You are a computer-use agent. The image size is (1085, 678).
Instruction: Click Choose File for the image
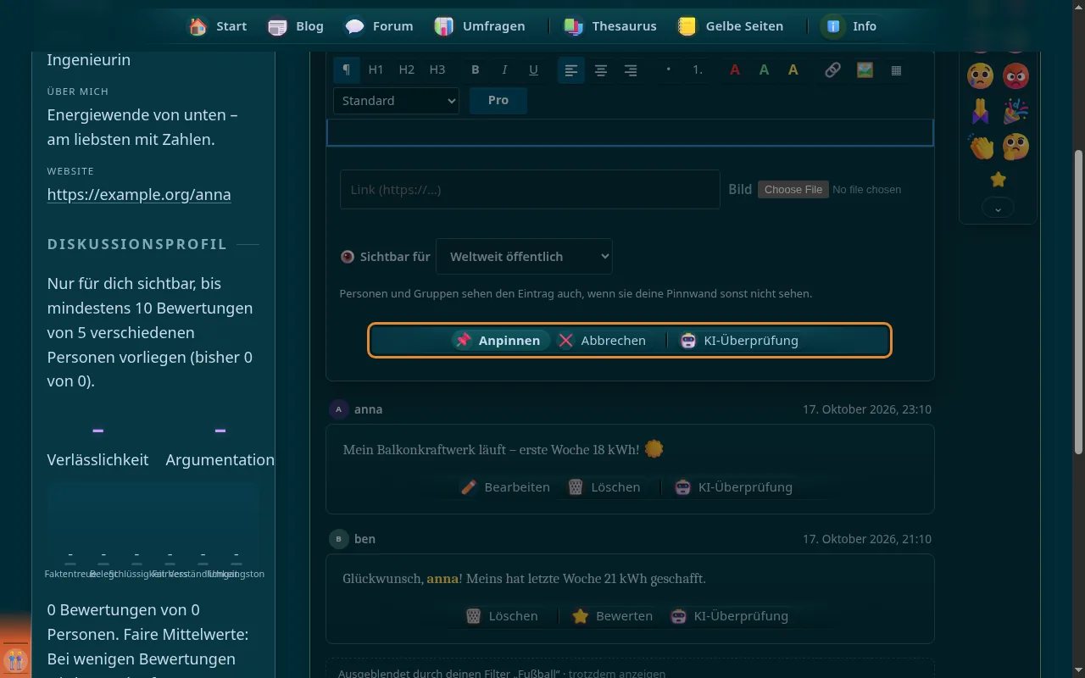793,190
